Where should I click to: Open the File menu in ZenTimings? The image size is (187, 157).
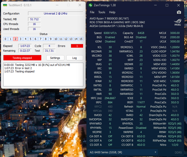pyautogui.click(x=92, y=12)
